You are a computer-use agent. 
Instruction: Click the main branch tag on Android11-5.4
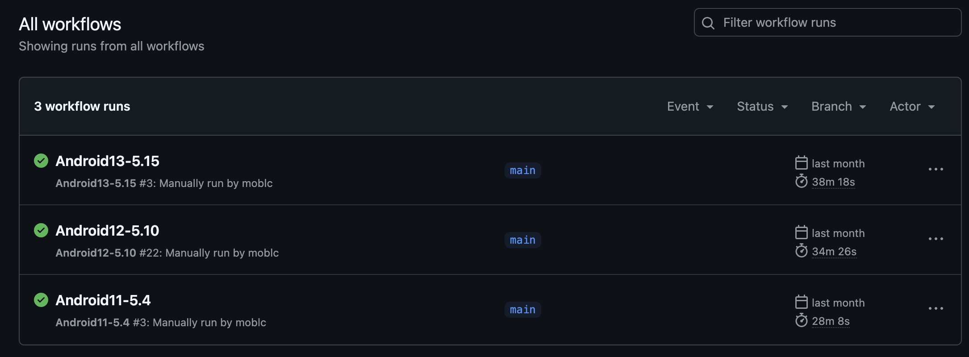point(522,310)
